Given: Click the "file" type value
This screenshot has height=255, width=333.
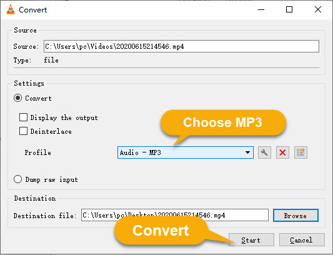Looking at the screenshot, I should tap(51, 60).
